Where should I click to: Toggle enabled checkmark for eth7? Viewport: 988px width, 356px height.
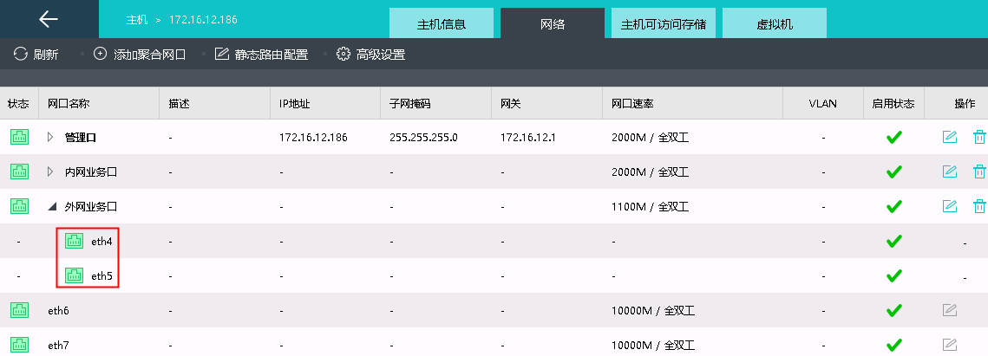pos(893,345)
